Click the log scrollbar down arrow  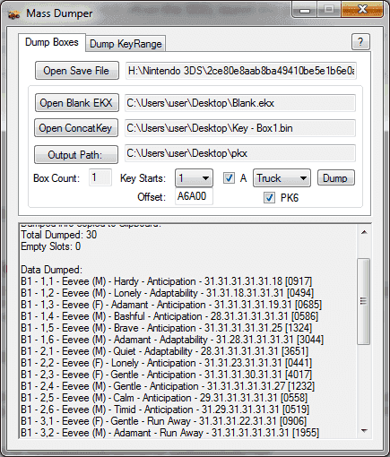coord(364,430)
